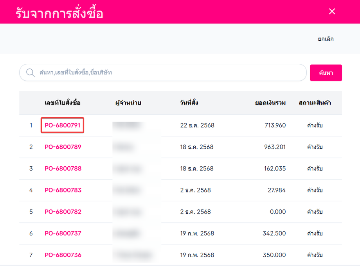This screenshot has width=360, height=266.
Task: Click order date of PO-6800789
Action: pyautogui.click(x=197, y=147)
